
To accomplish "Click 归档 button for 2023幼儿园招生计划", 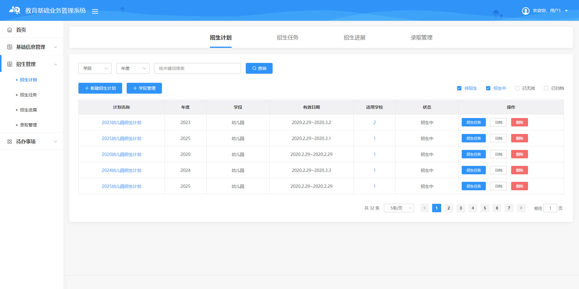I will click(x=498, y=122).
